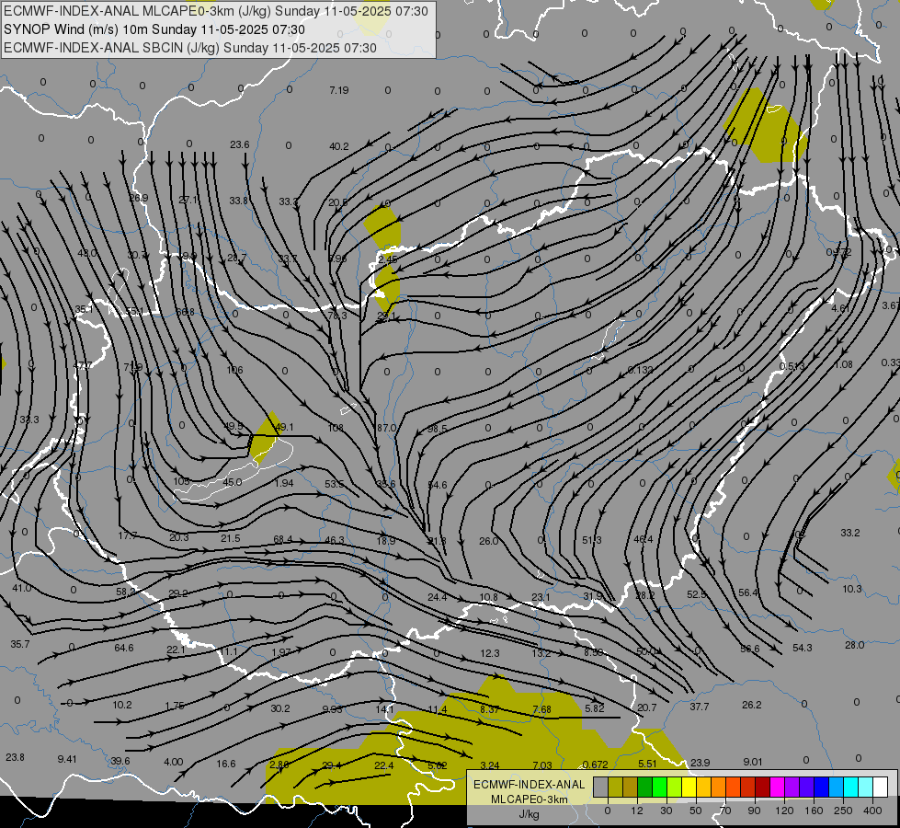Click the 27.1 value on the map

pos(188,200)
